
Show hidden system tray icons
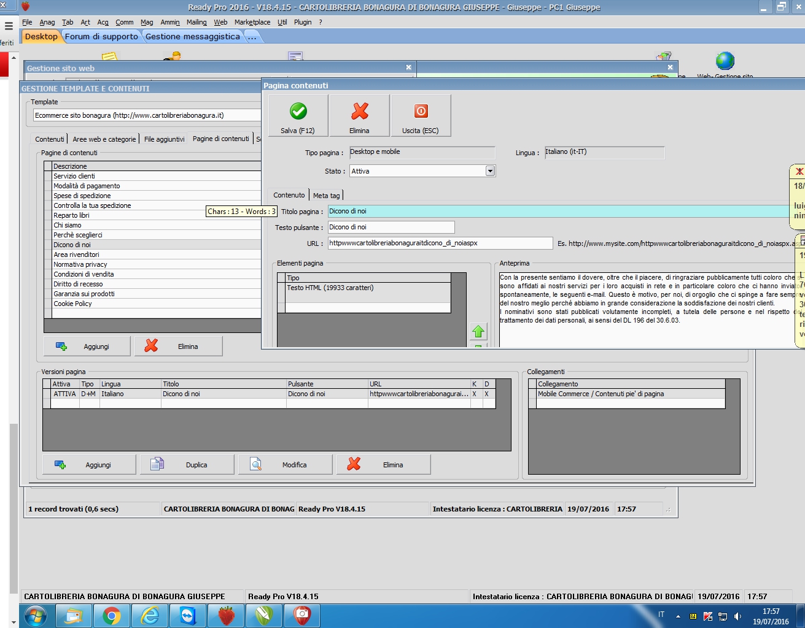tap(678, 616)
